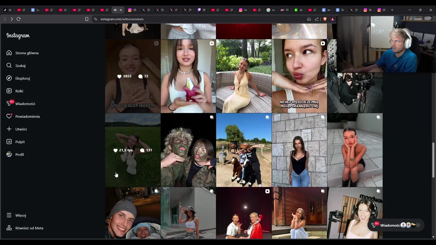Open Profil avatar in sidebar
This screenshot has width=436, height=245.
tap(9, 154)
